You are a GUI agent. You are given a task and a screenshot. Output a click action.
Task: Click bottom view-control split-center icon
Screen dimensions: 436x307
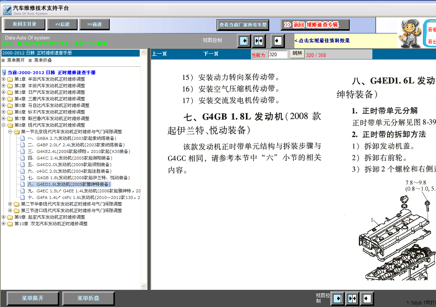(352, 299)
